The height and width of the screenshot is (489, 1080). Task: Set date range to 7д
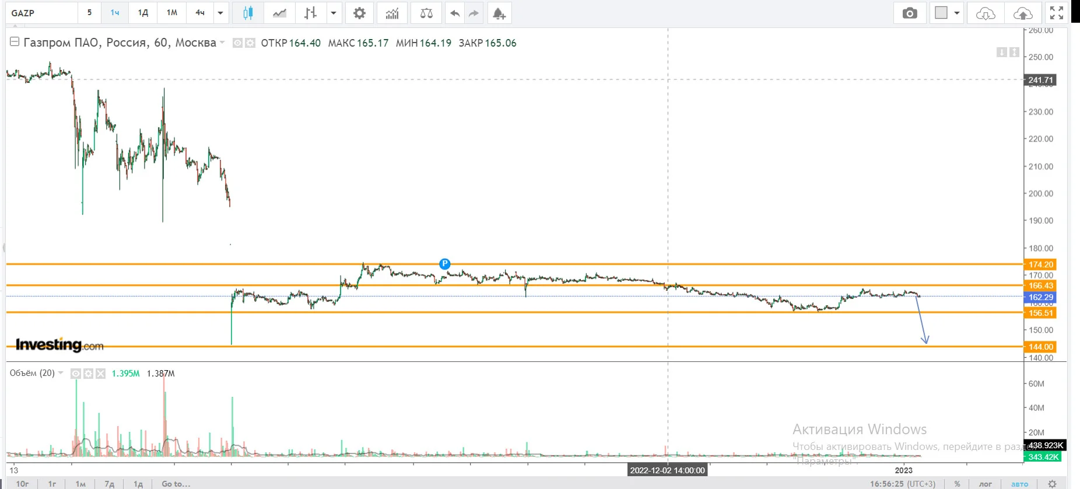point(109,484)
